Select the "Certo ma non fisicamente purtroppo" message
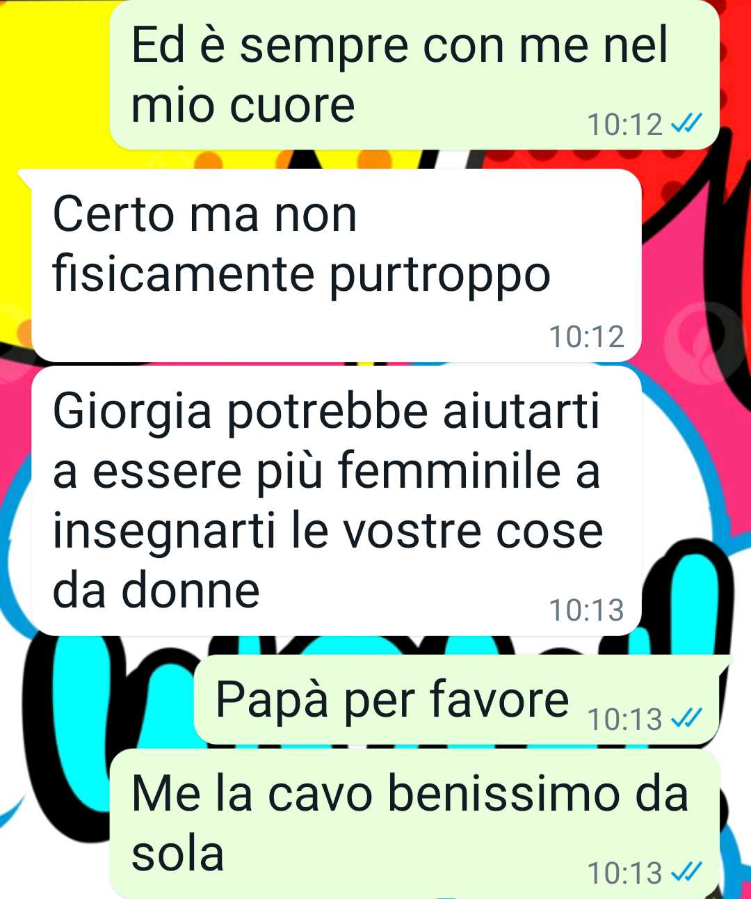 (336, 265)
